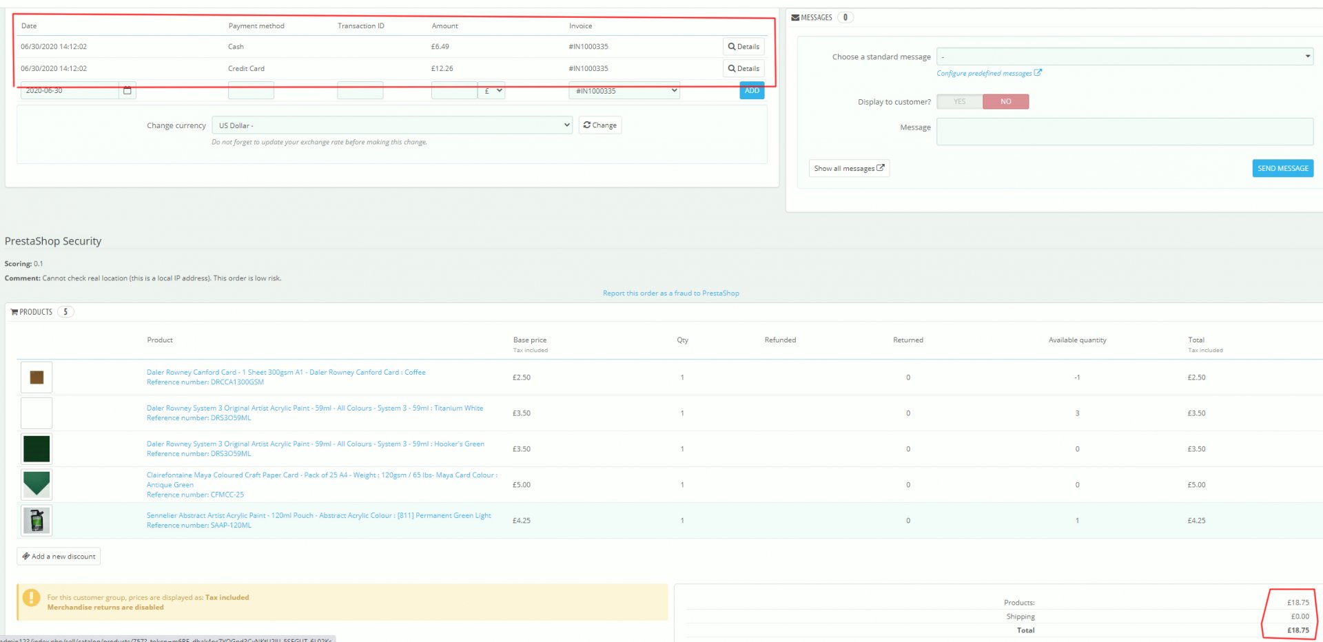This screenshot has height=642, width=1323.
Task: Set Display to customer to YES
Action: pyautogui.click(x=960, y=102)
